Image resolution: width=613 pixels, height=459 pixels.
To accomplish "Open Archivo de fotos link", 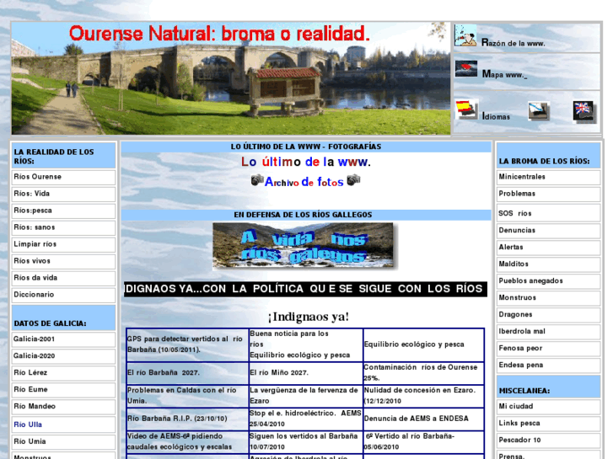I will pos(304,182).
